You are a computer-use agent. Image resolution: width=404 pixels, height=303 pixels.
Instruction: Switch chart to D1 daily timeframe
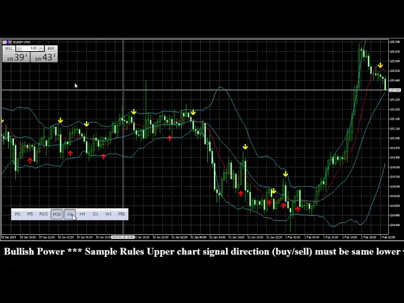point(95,215)
